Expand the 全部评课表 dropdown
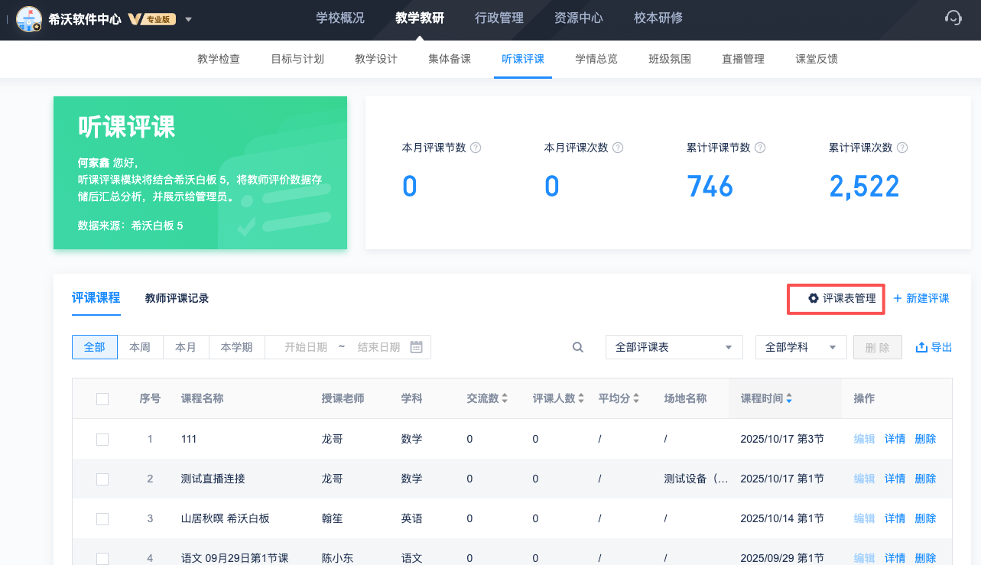Viewport: 981px width, 565px height. tap(674, 347)
